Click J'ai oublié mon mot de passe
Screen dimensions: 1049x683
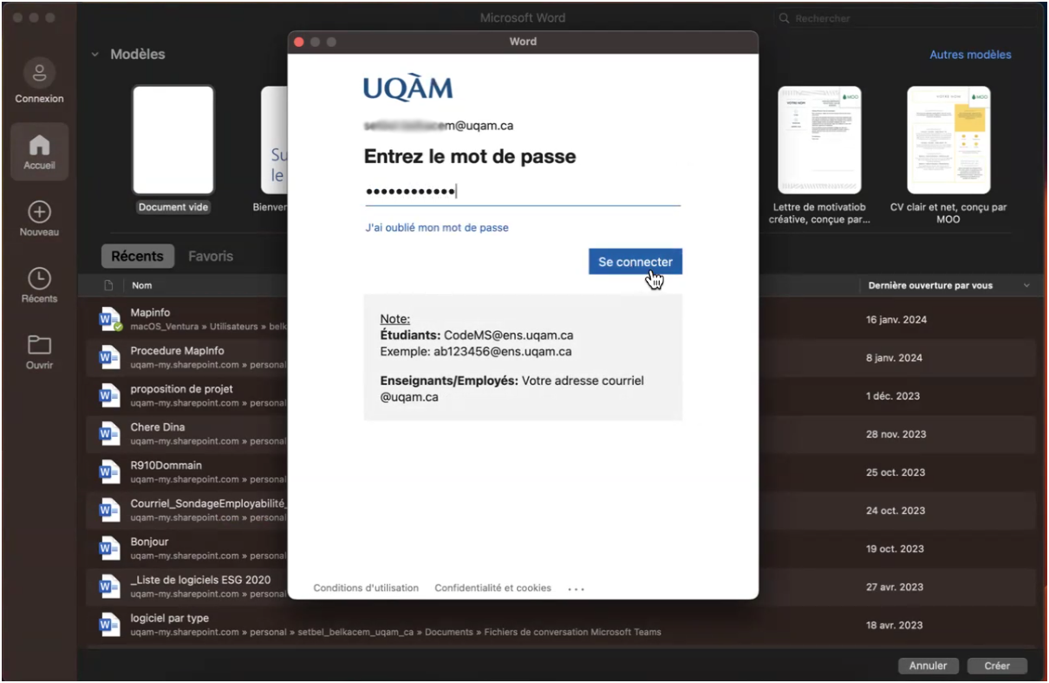(x=437, y=228)
